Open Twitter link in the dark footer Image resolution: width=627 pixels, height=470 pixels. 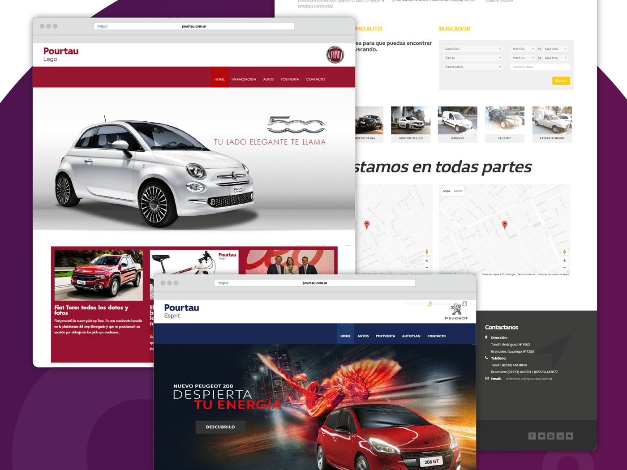(x=541, y=436)
